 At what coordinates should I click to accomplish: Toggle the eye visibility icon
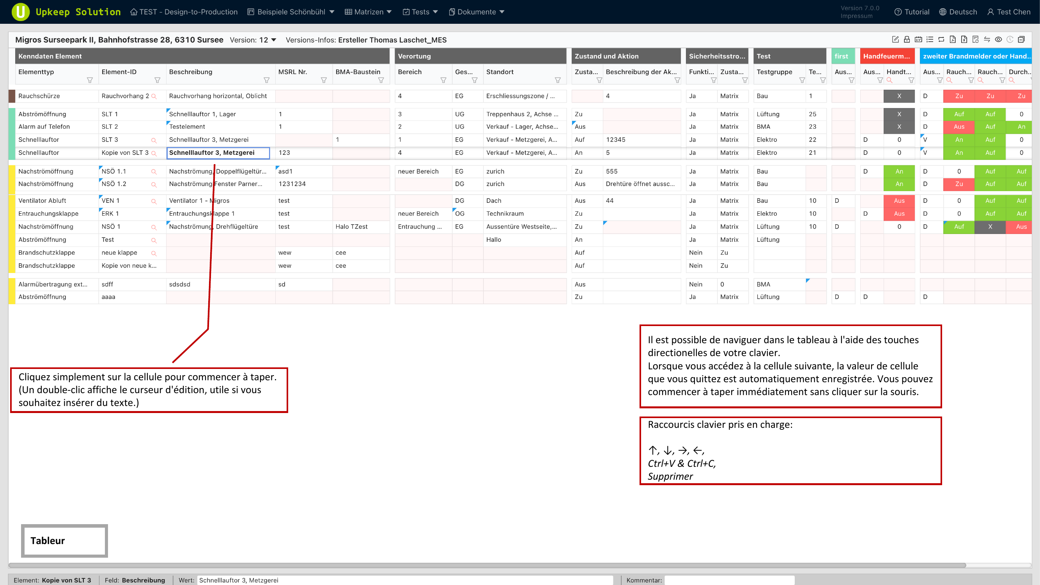998,39
